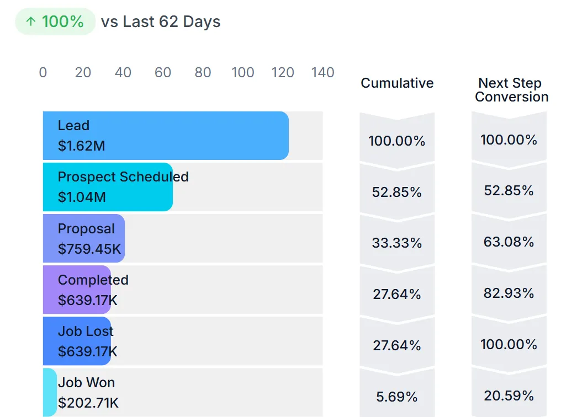
Task: Click the cyan Job Won bar
Action: [x=50, y=392]
